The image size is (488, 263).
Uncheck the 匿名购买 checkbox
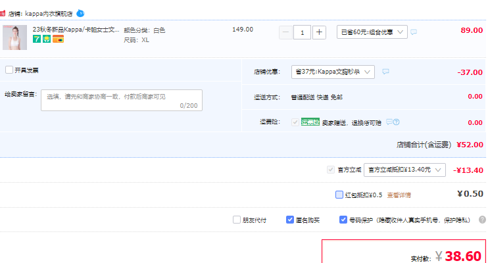[x=290, y=220]
